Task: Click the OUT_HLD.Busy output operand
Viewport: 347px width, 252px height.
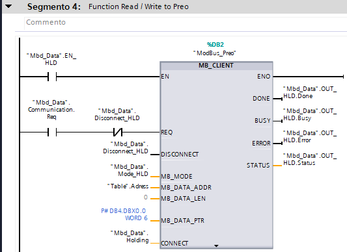Action: coord(310,114)
